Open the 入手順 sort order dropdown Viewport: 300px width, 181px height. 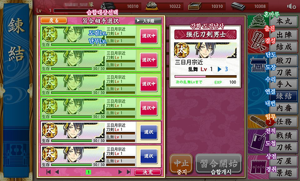(148, 21)
